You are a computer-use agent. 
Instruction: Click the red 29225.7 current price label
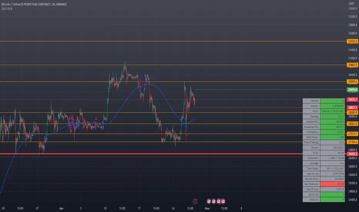pos(352,99)
